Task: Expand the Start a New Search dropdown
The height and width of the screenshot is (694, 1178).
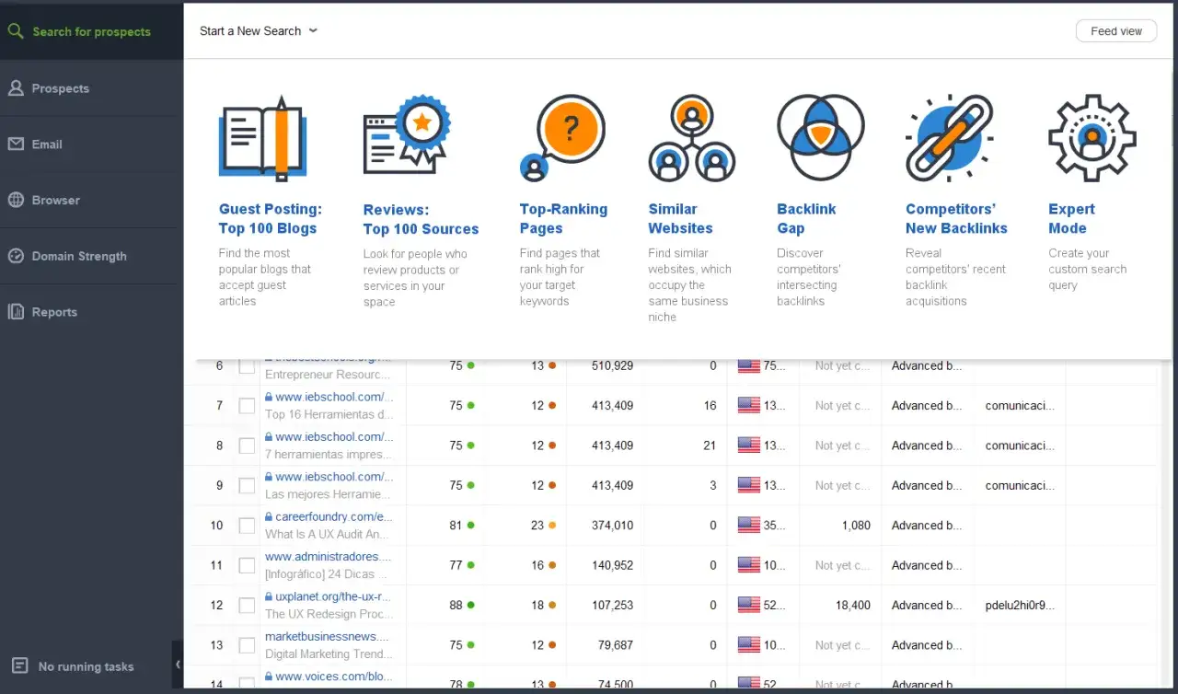Action: (x=259, y=30)
